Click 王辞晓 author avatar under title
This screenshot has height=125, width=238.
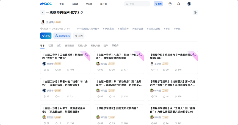43,22
